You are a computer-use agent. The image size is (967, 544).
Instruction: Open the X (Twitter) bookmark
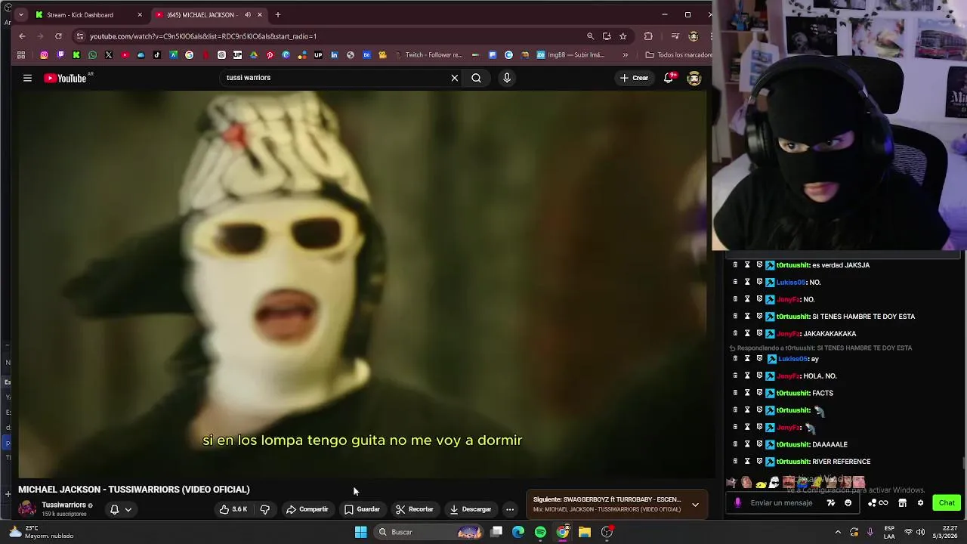(x=109, y=55)
